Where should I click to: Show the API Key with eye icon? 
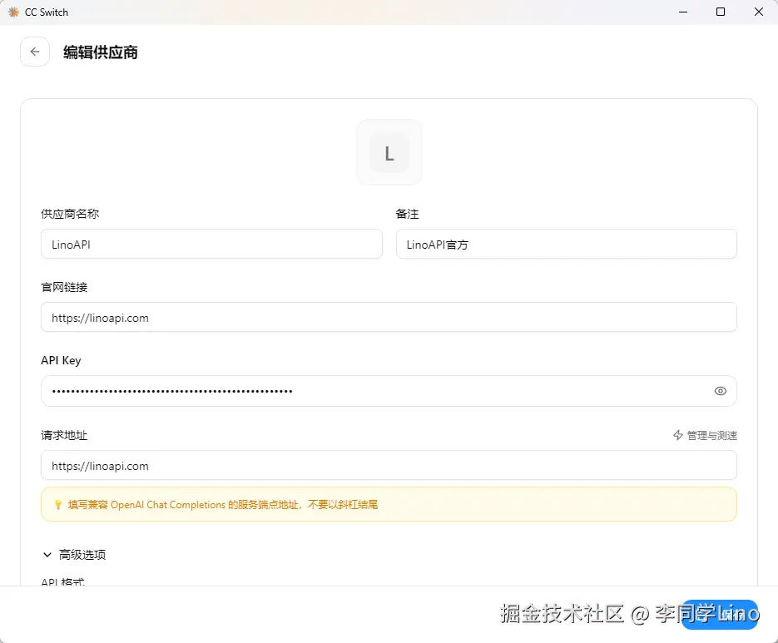coord(721,391)
